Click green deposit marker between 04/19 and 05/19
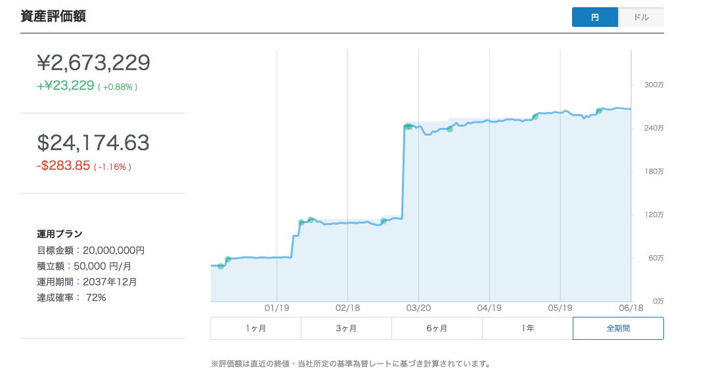708x389 pixels. tap(535, 117)
